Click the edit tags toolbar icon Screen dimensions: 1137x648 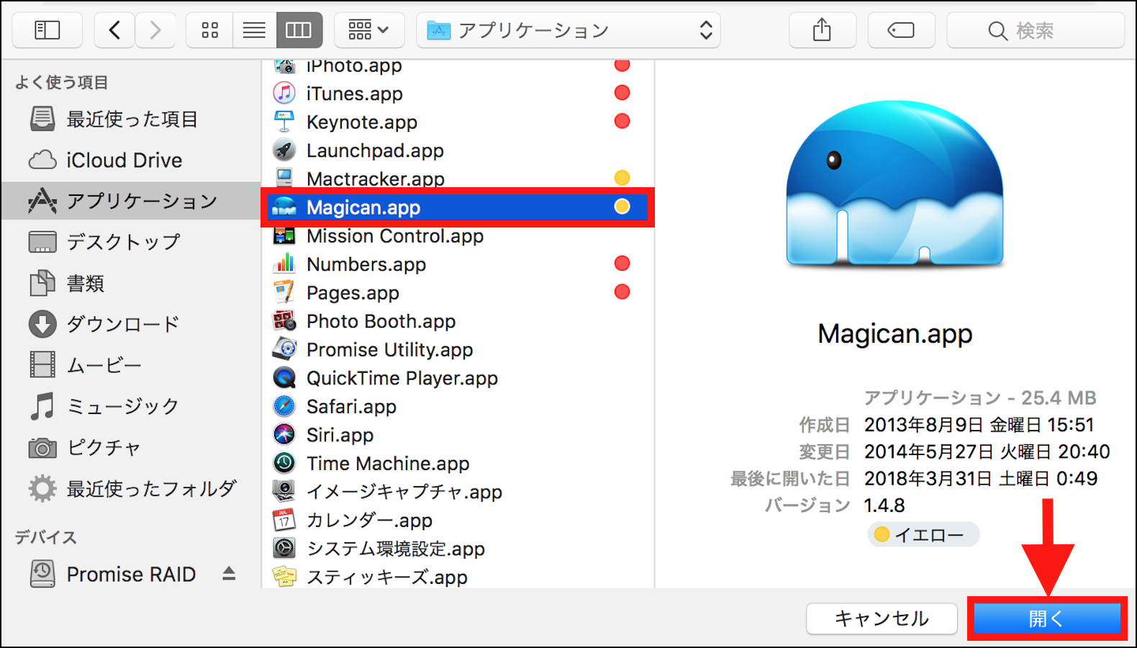(x=901, y=30)
